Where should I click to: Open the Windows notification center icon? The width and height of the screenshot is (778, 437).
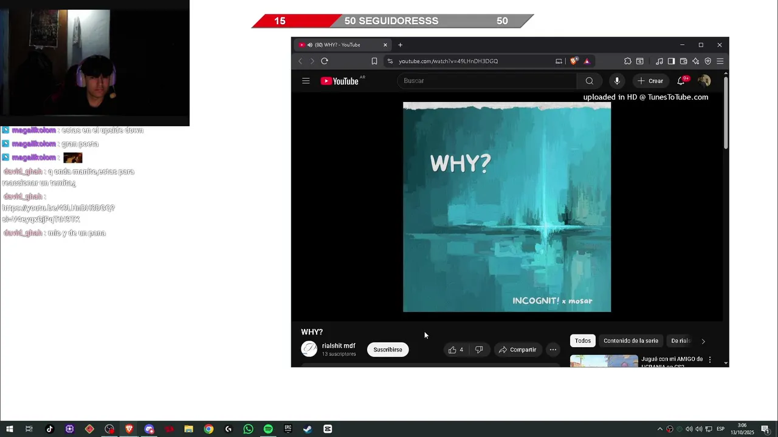[x=765, y=429]
